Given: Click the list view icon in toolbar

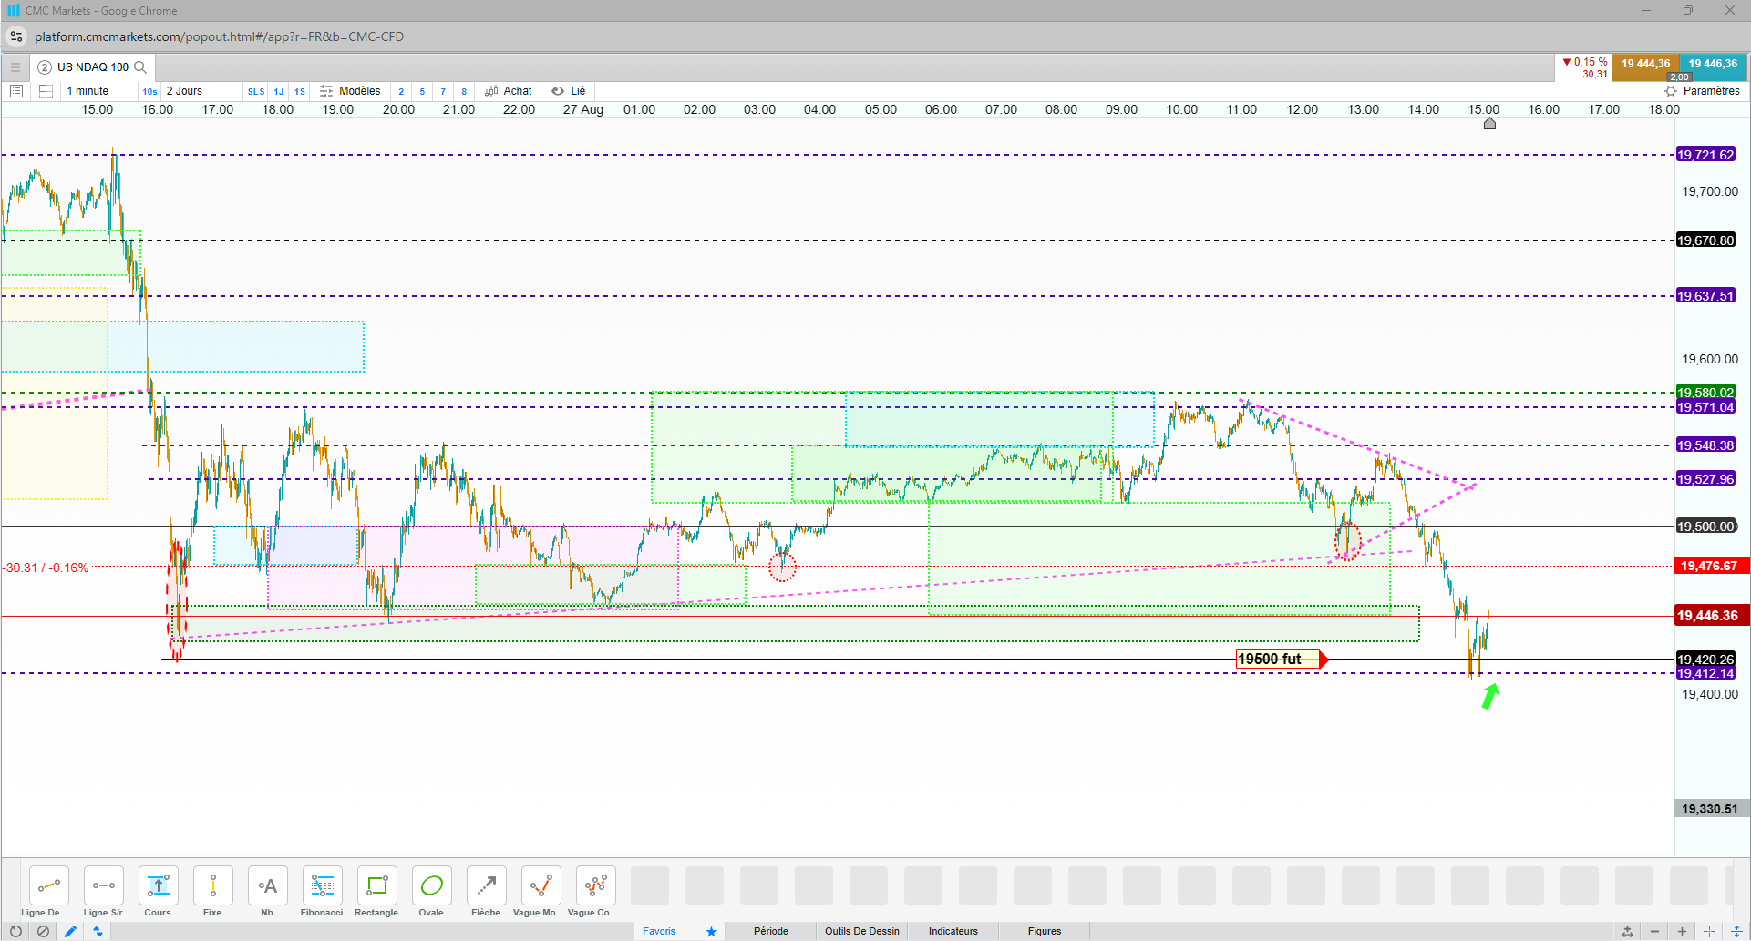Looking at the screenshot, I should pyautogui.click(x=15, y=91).
